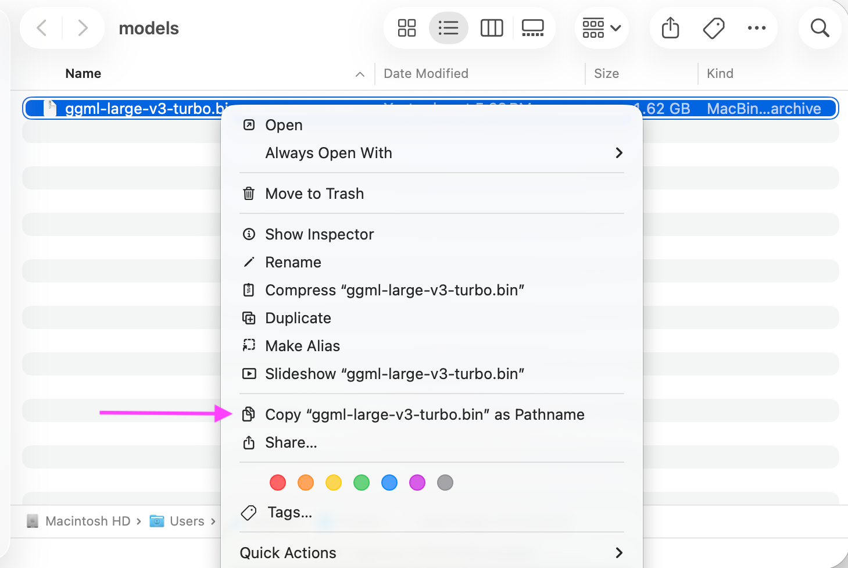This screenshot has width=848, height=568.
Task: Choose Copy as Pathname menu item
Action: (424, 415)
